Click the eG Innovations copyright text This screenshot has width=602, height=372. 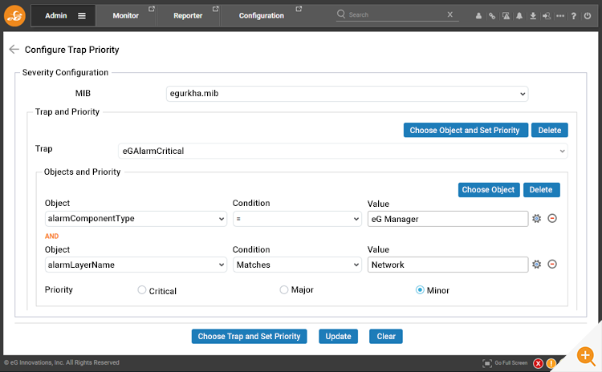pos(62,362)
